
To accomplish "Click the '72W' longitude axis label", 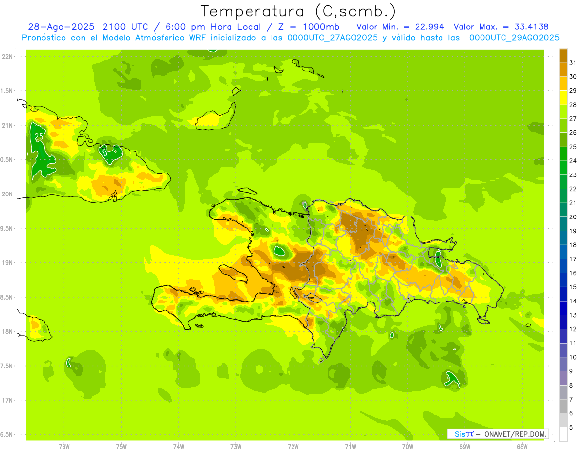I will pyautogui.click(x=293, y=446).
